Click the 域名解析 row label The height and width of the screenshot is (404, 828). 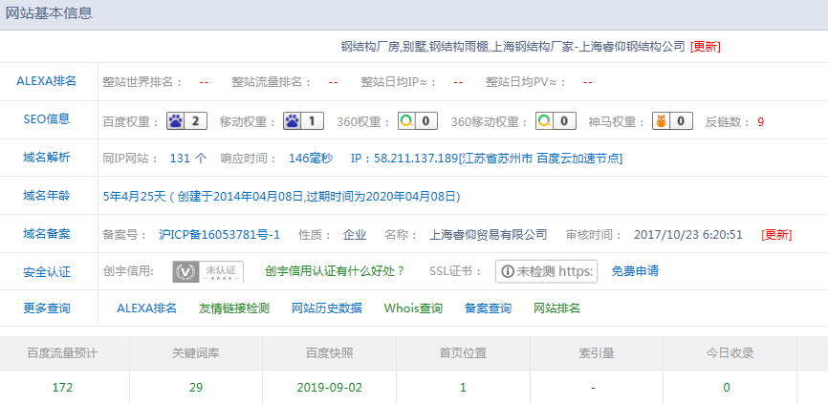tap(47, 158)
